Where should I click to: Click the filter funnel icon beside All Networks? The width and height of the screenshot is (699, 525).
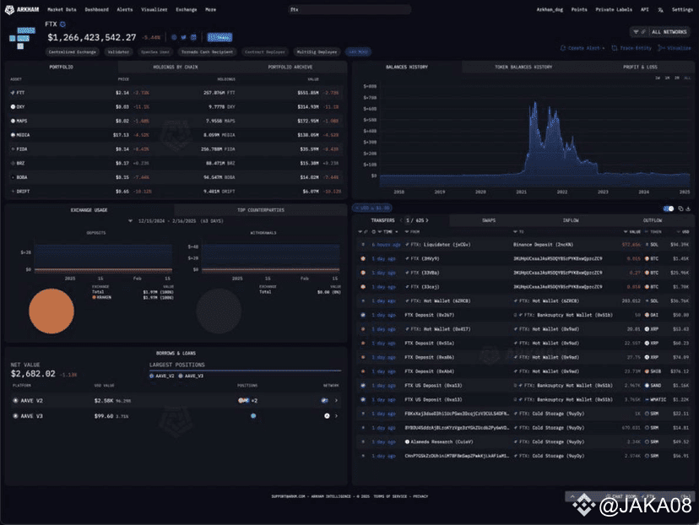click(x=636, y=31)
